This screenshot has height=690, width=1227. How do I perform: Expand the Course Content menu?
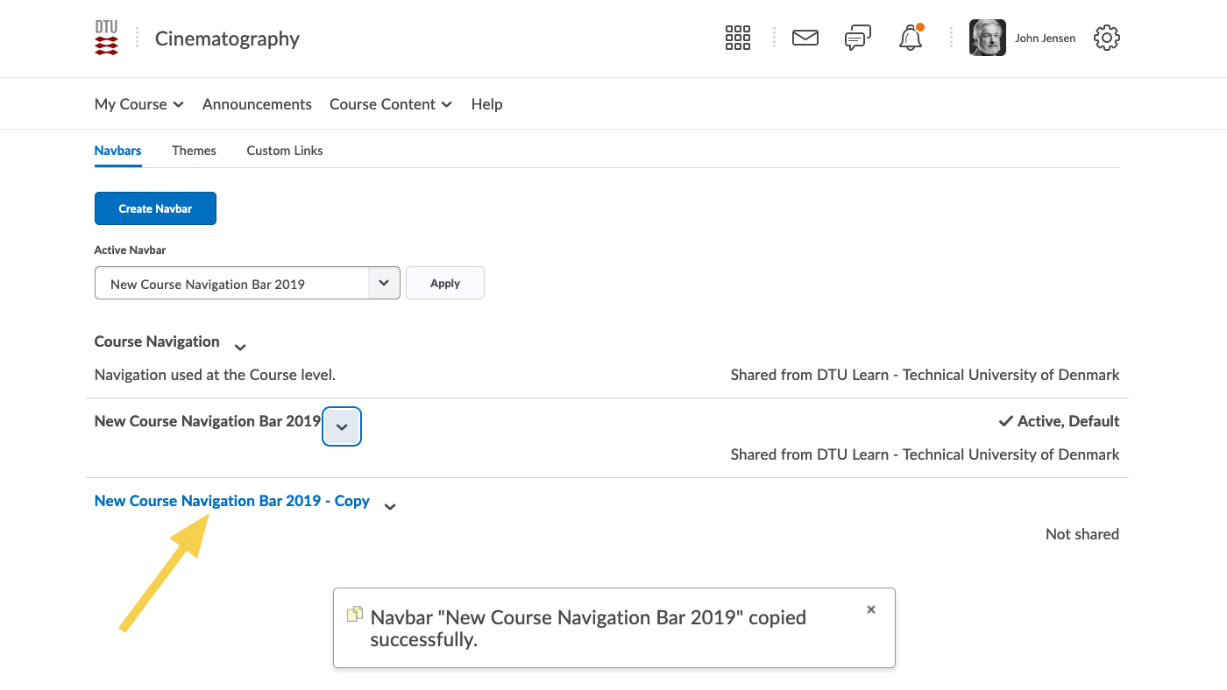[x=390, y=104]
